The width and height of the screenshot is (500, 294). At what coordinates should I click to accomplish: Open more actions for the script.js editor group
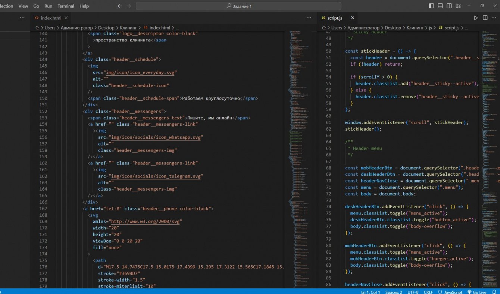pyautogui.click(x=494, y=18)
